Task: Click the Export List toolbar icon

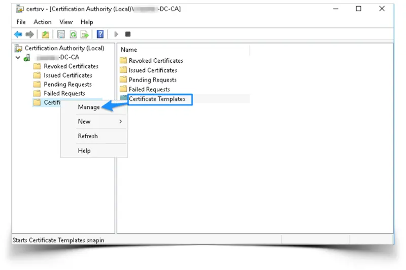Action: tap(85, 34)
